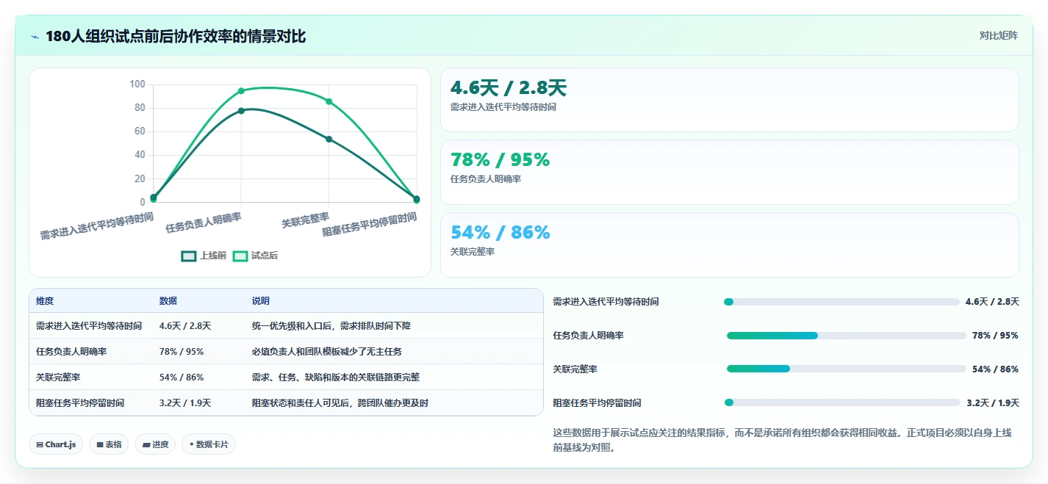The width and height of the screenshot is (1048, 484).
Task: Select table data cell 3.2天 / 1.9天
Action: [185, 402]
